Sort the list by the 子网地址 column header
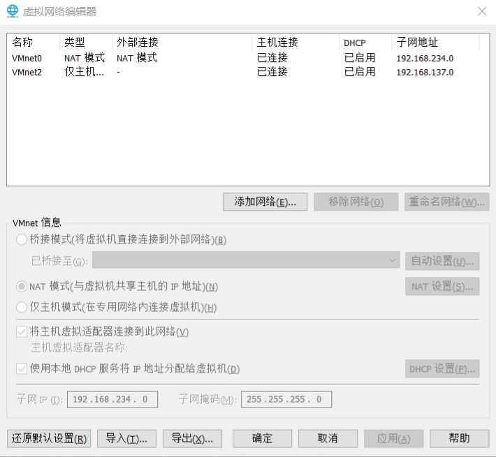The height and width of the screenshot is (457, 496). click(x=435, y=43)
